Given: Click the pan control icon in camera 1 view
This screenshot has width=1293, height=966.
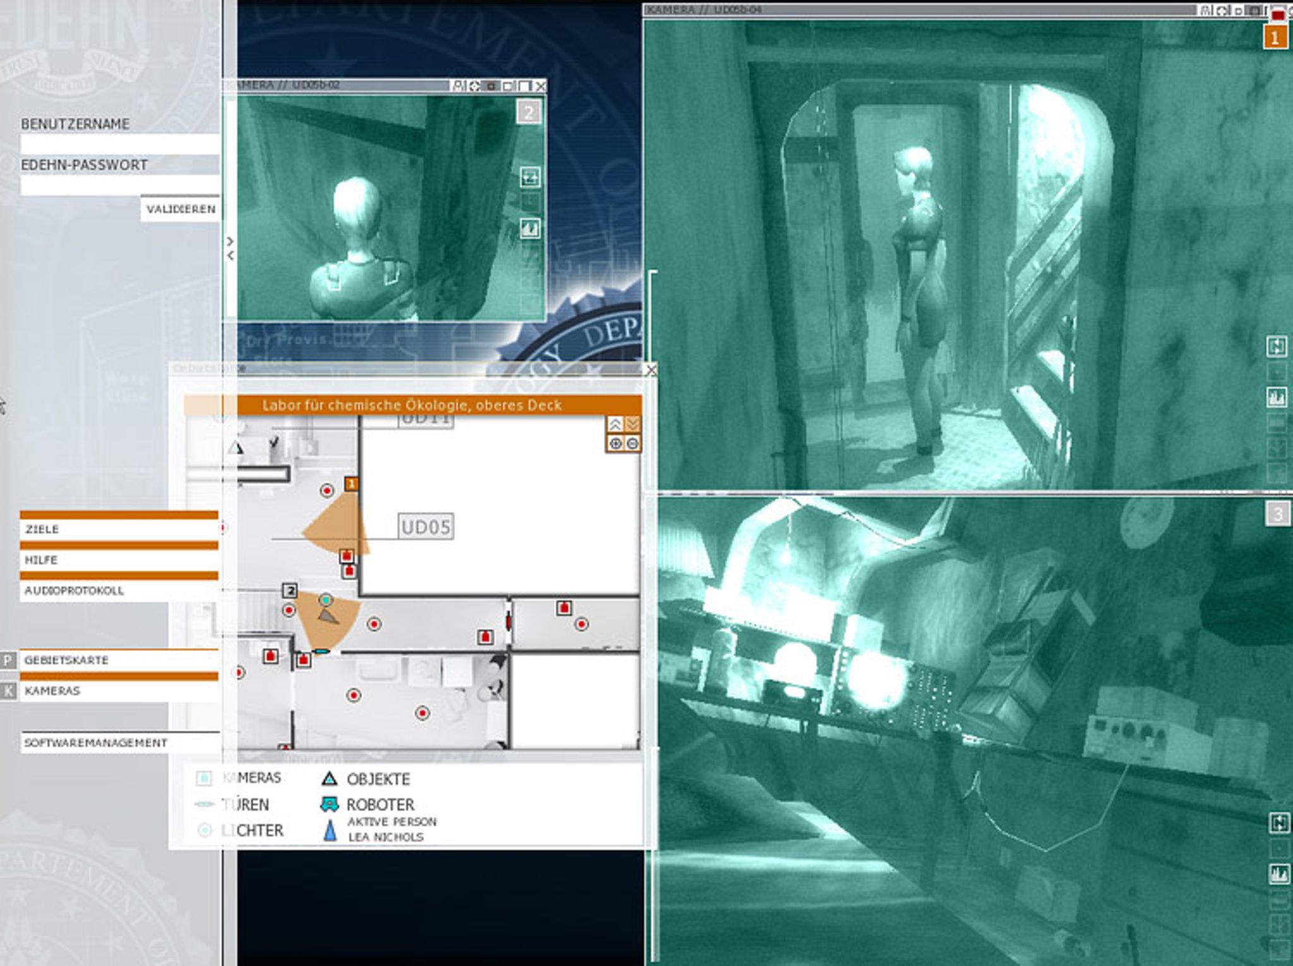Looking at the screenshot, I should point(1277,346).
